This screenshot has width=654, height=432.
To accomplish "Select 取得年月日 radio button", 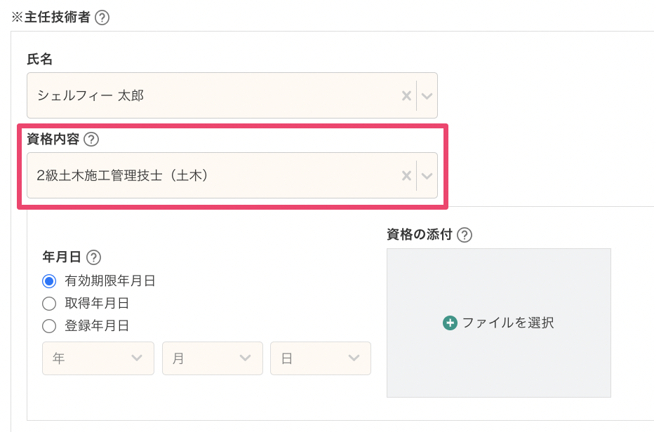I will 49,304.
